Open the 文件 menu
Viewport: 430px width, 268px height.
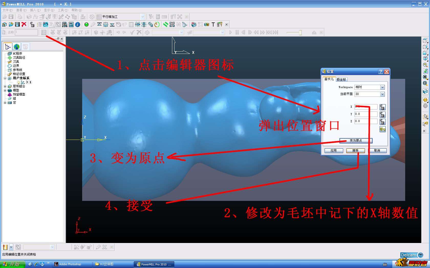7,10
